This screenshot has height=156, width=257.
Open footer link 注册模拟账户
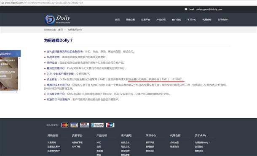click(x=54, y=151)
